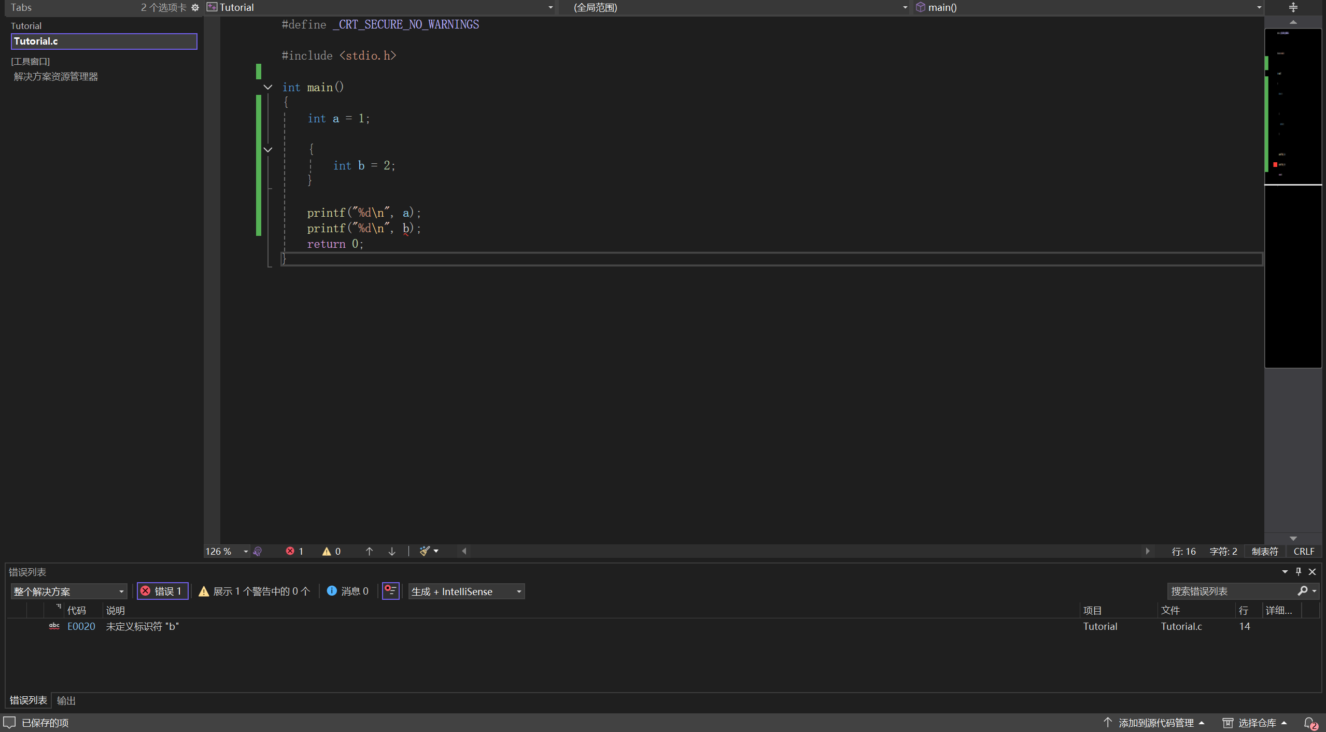This screenshot has width=1326, height=732.
Task: Open the 126 % zoom level dropdown
Action: 227,551
